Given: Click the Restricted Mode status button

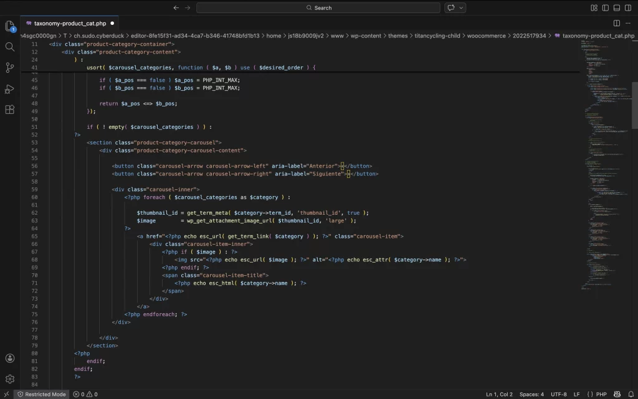Looking at the screenshot, I should click(x=40, y=394).
